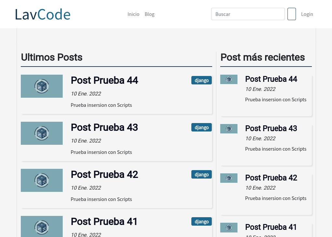Open Post Prueba 42 dice thumbnail in Ultimos Posts
The width and height of the screenshot is (332, 237).
[42, 180]
